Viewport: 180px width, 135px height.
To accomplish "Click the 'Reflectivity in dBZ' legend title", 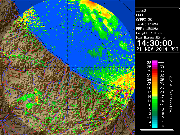I will tap(171, 94).
